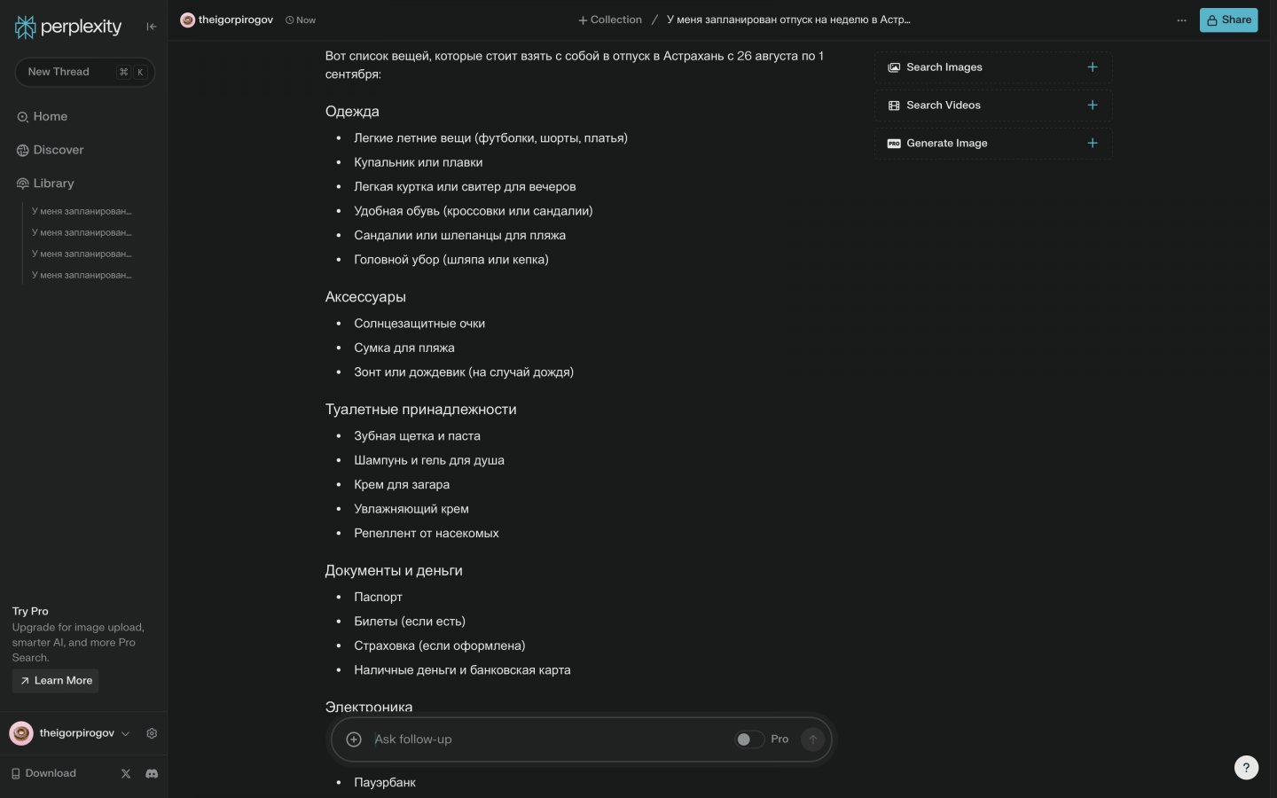The image size is (1277, 798).
Task: Click the attach plus icon in follow-up box
Action: [x=354, y=739]
